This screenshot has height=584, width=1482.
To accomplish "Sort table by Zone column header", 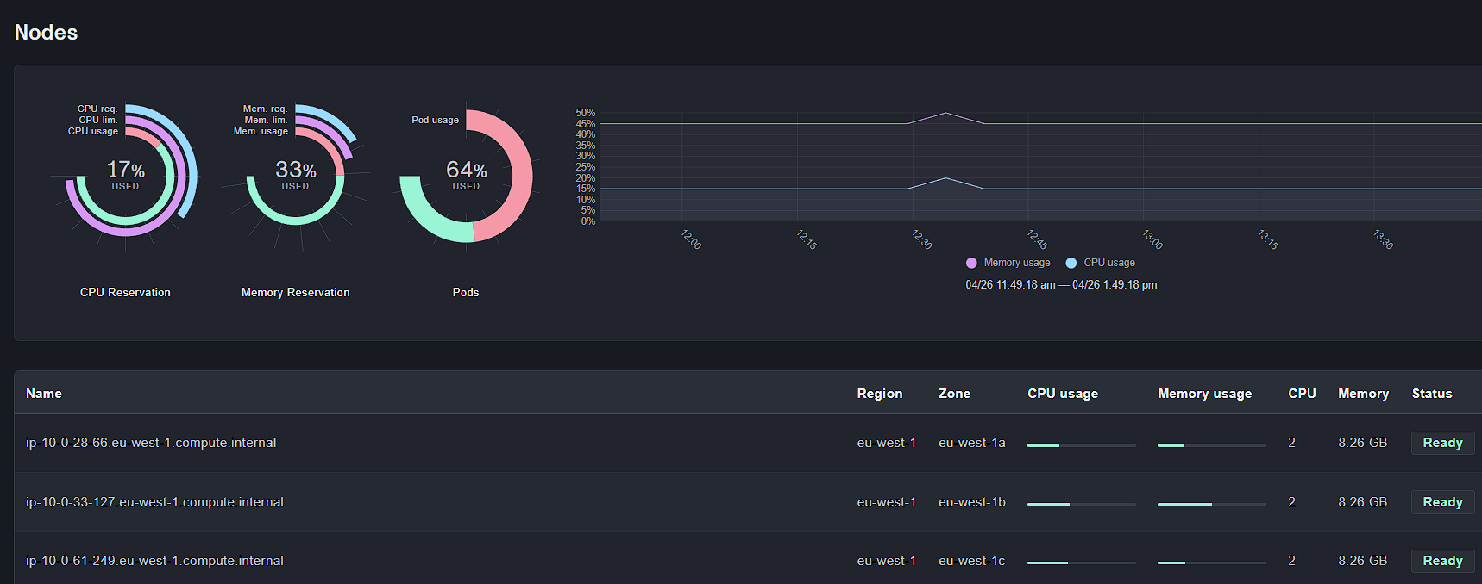I will (954, 394).
